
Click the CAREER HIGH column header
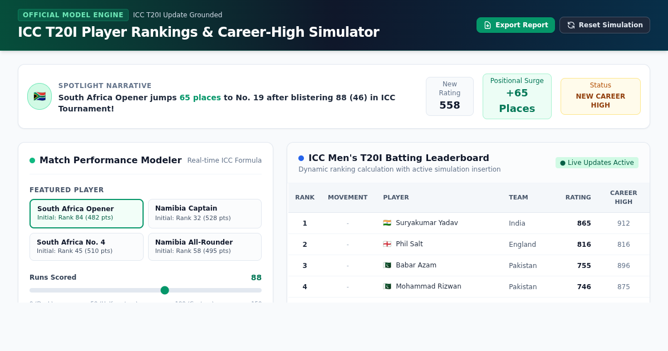pyautogui.click(x=623, y=198)
